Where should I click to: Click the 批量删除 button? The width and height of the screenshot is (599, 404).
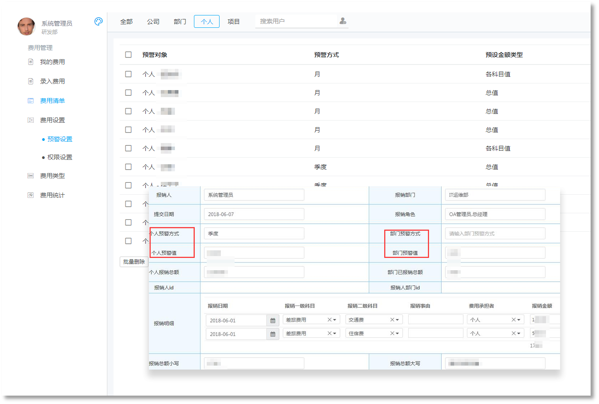134,262
